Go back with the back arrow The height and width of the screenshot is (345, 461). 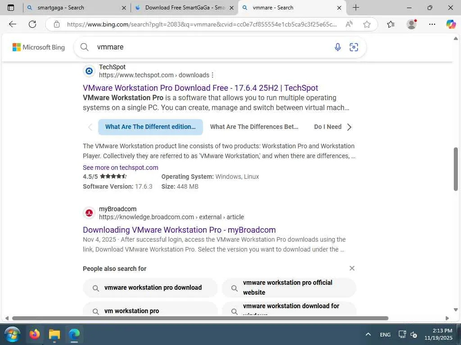pos(12,24)
